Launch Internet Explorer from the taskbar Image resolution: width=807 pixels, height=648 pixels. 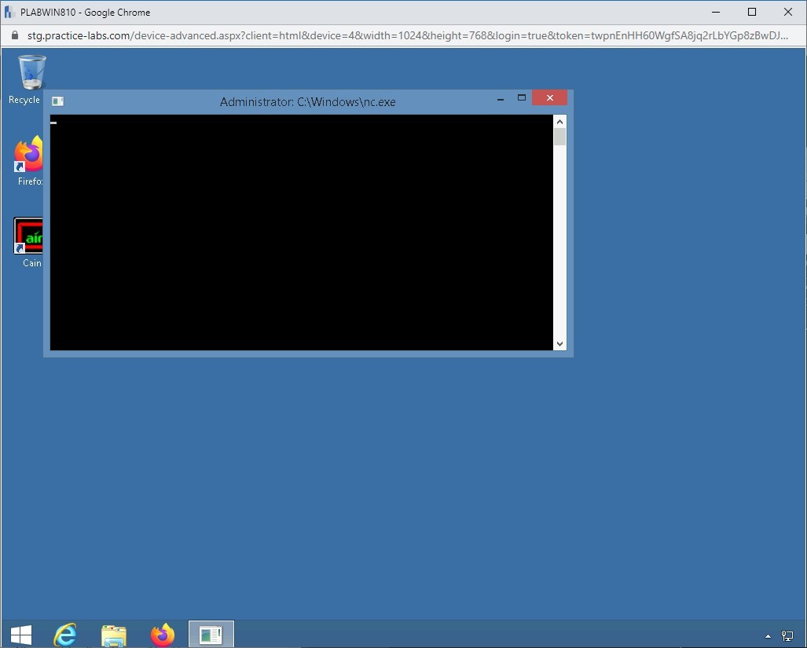[x=65, y=634]
